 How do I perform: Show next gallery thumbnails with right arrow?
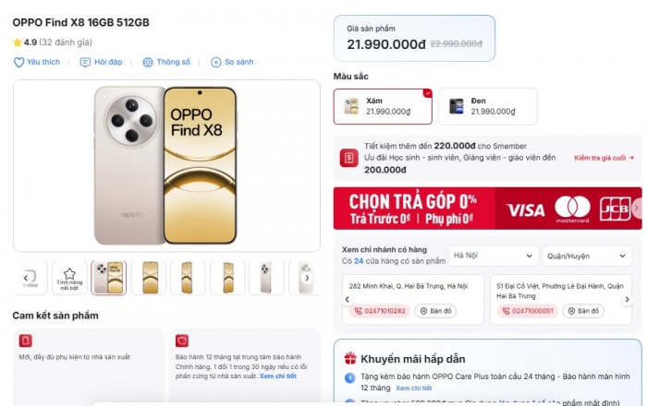[x=307, y=278]
